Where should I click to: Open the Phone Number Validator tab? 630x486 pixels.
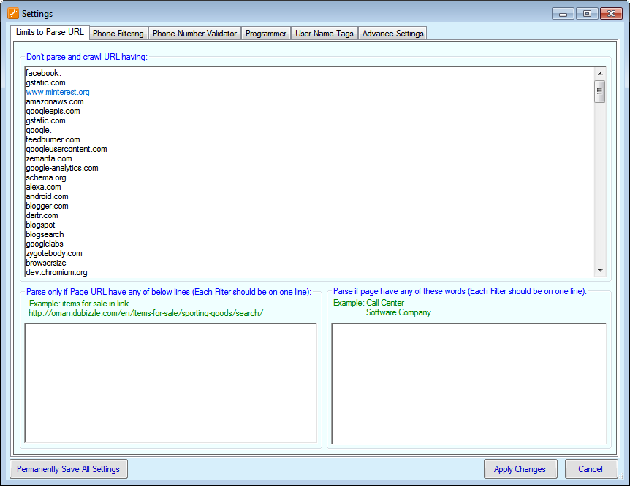(194, 34)
